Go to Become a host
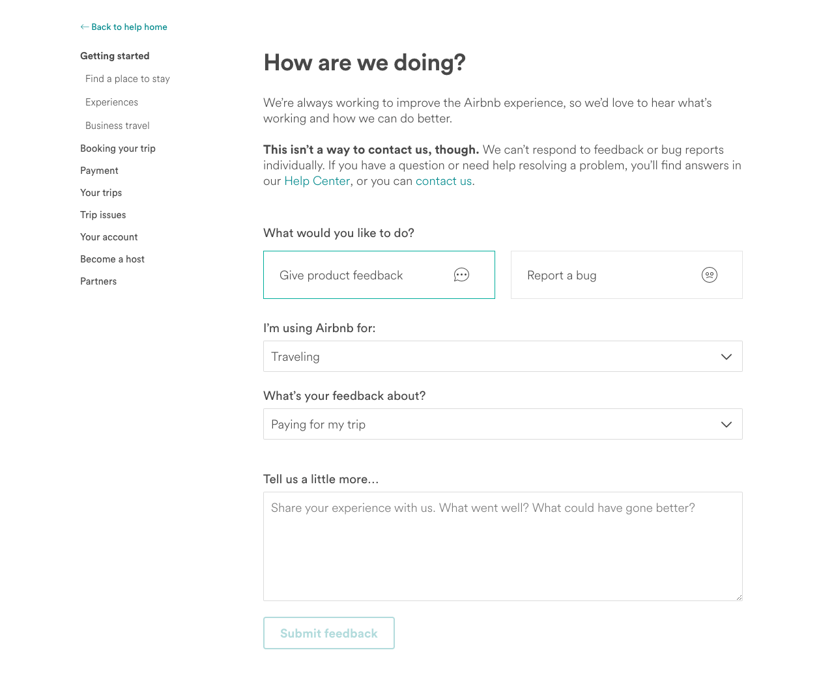 112,259
